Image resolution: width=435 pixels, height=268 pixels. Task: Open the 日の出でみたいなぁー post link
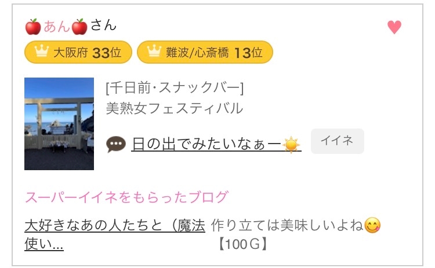coord(206,143)
